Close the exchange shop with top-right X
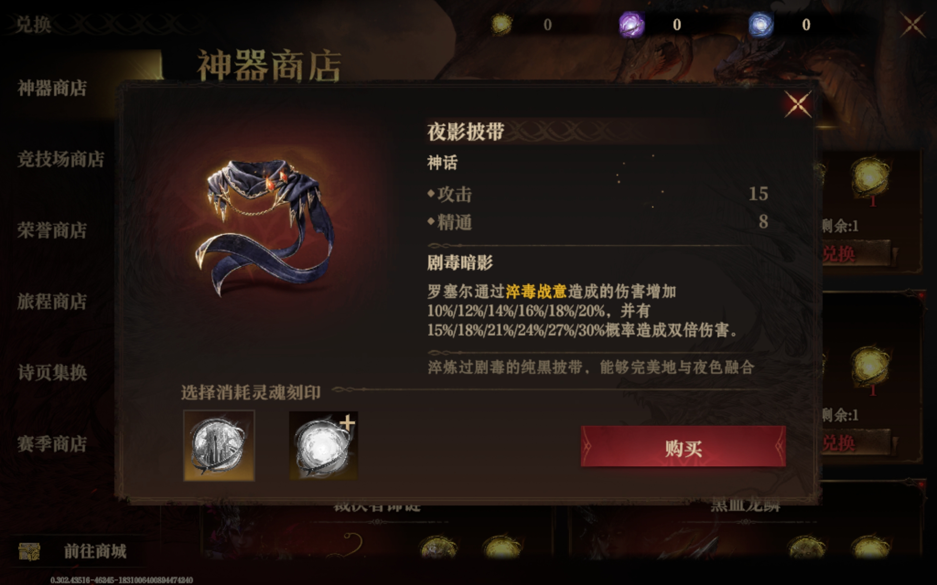Screen dimensions: 937x585 912,24
